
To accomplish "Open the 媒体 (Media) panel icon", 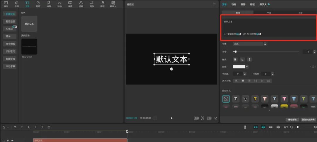I will (x=6, y=4).
